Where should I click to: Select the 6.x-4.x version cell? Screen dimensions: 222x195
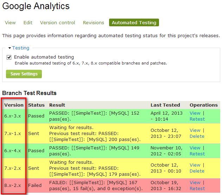(x=12, y=151)
